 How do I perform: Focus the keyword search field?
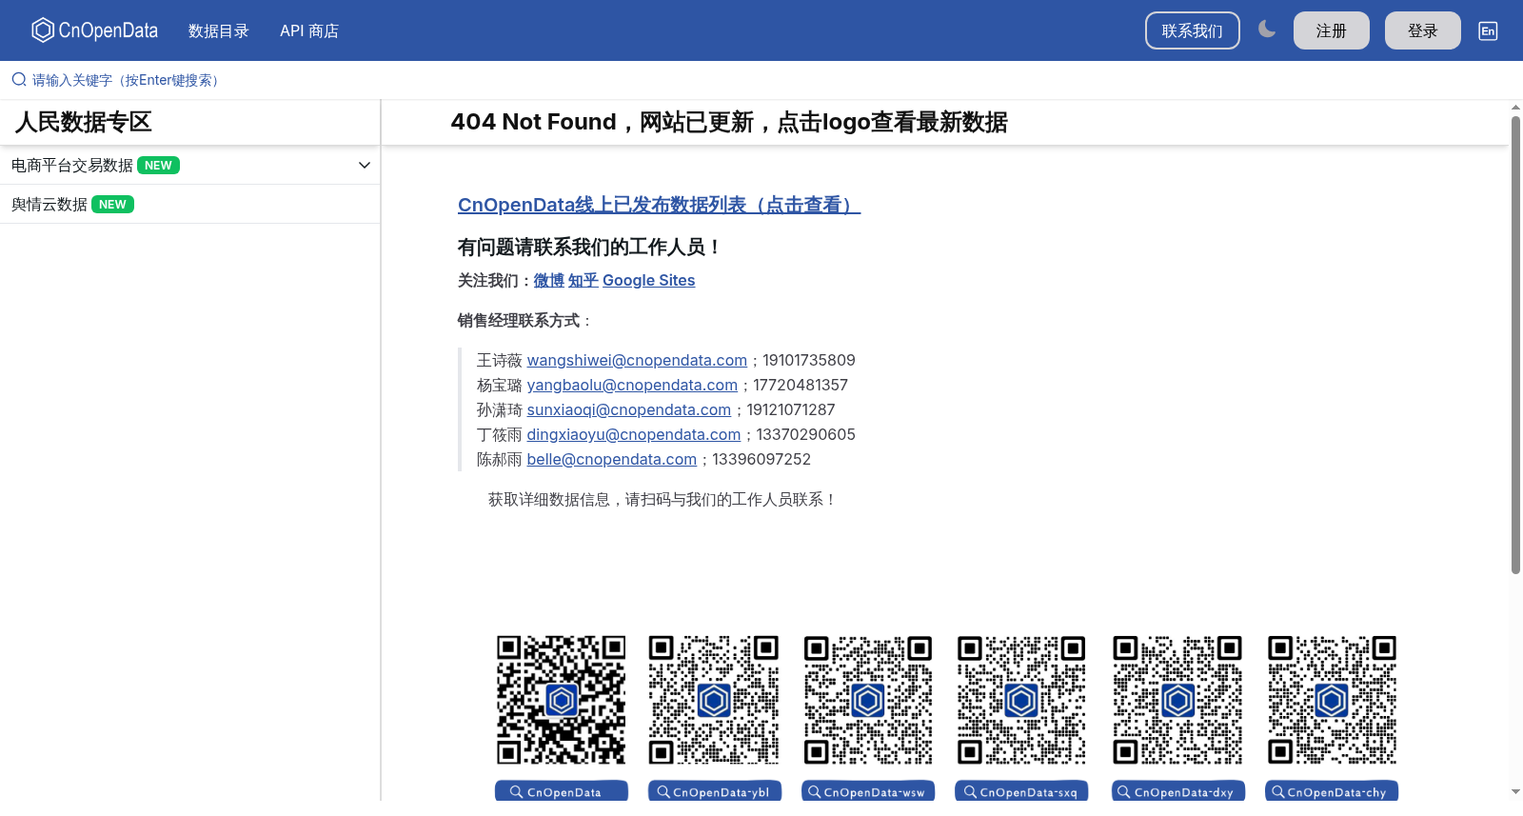point(761,80)
